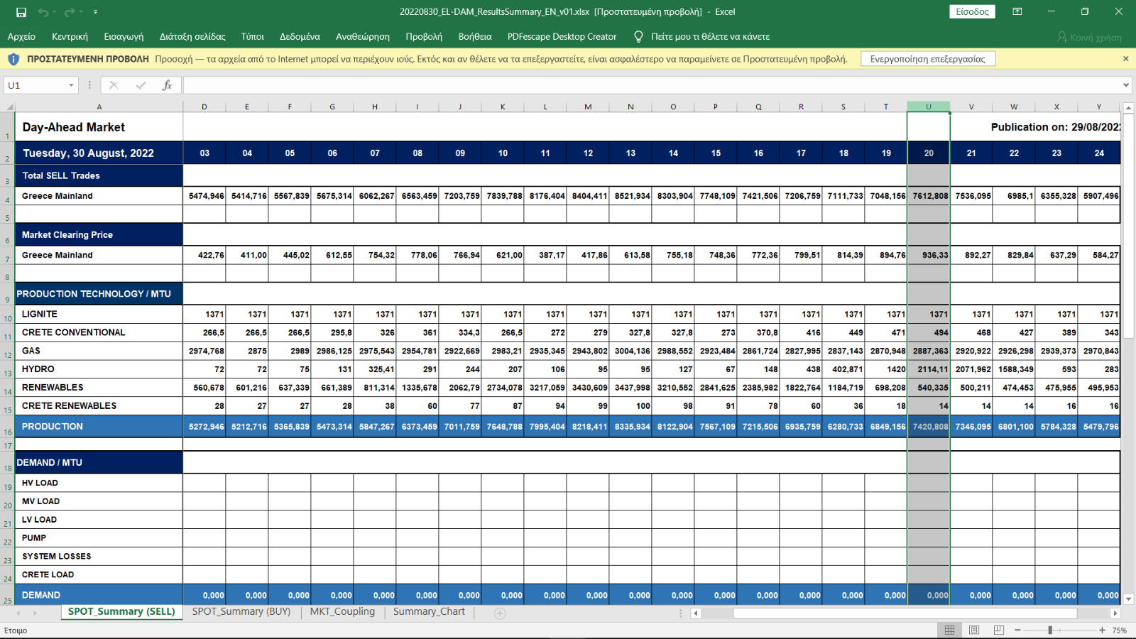Click the zoom out minus button
The width and height of the screenshot is (1136, 639).
point(1017,630)
